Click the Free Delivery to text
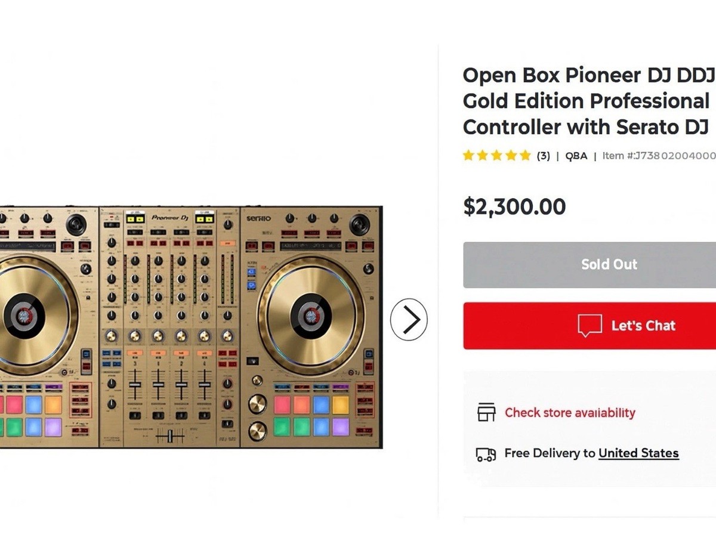 point(550,453)
